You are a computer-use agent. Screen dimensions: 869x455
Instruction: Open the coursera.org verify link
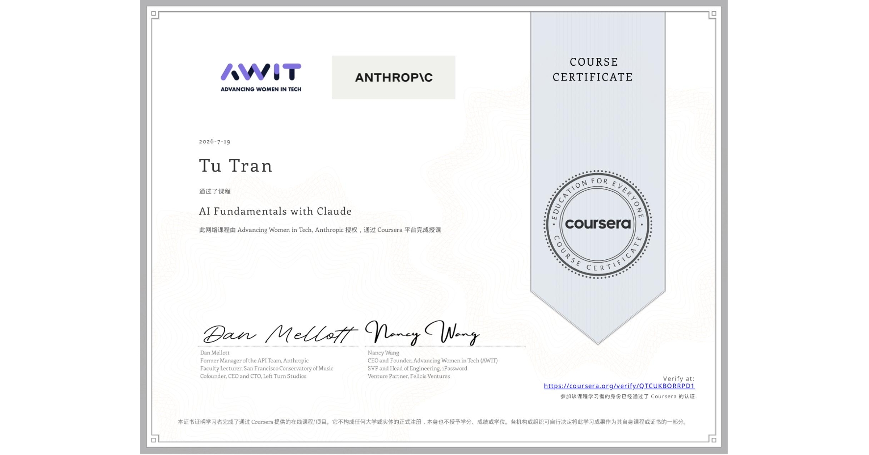pyautogui.click(x=619, y=386)
